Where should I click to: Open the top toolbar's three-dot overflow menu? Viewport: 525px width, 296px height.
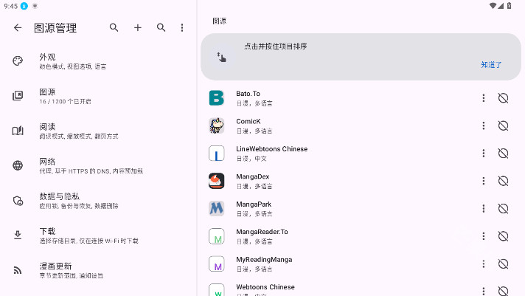[182, 28]
